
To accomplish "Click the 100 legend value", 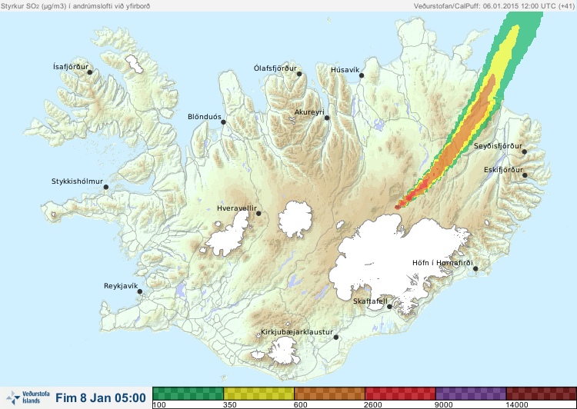I will click(159, 405).
